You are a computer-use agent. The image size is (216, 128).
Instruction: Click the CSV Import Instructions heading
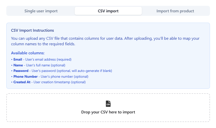(32, 30)
